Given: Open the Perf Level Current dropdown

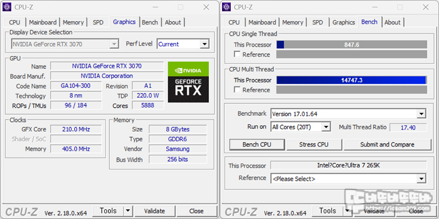Looking at the screenshot, I should pyautogui.click(x=205, y=44).
